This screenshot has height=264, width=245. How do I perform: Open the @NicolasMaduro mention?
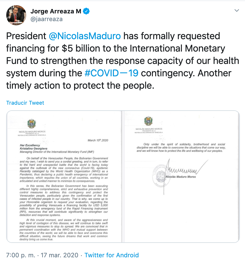click(85, 36)
